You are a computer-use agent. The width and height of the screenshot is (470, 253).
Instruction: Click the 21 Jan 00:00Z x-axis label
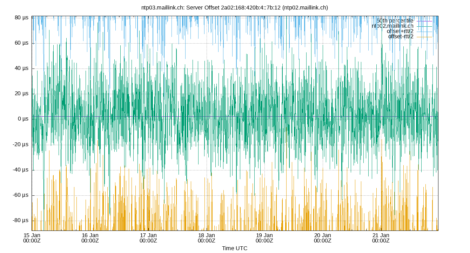pos(381,238)
